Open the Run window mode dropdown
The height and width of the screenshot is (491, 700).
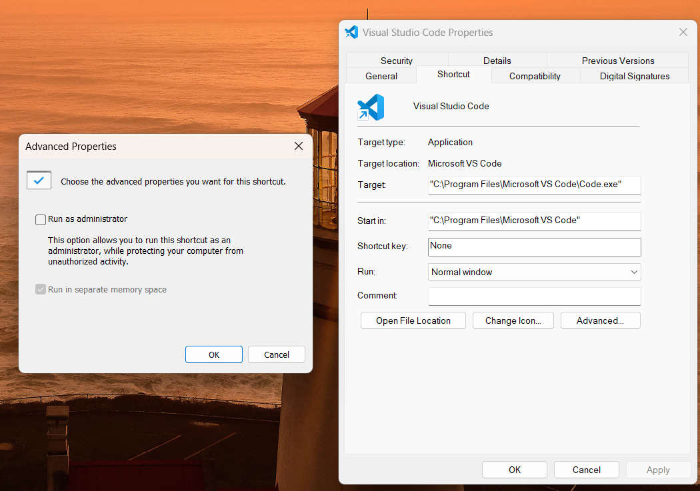[535, 272]
